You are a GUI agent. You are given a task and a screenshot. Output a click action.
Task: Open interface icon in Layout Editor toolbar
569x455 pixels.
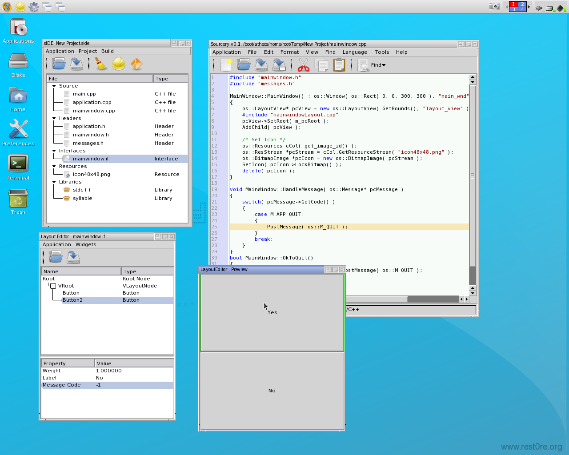pos(56,257)
